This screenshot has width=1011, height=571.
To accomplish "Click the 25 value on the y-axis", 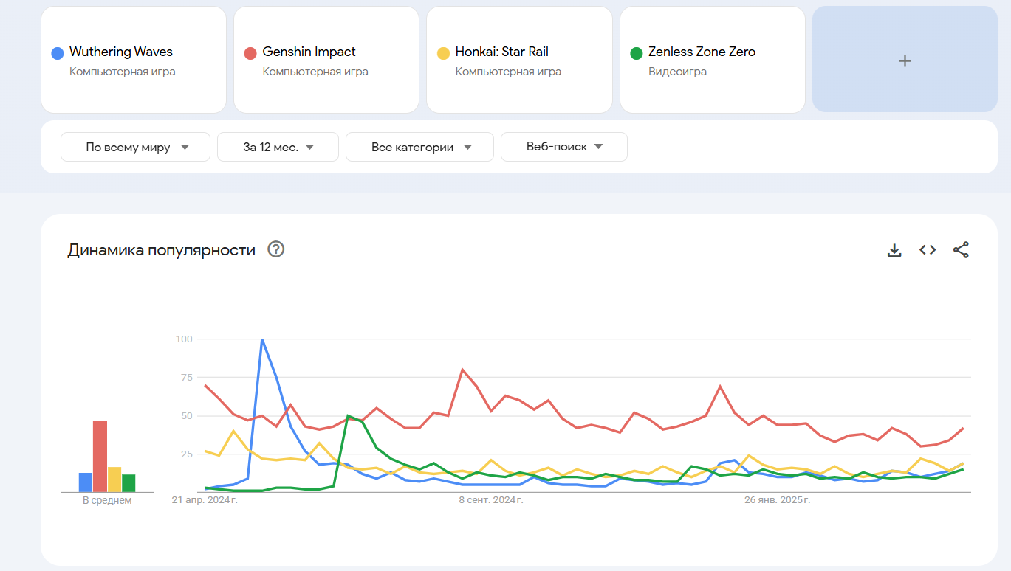I will (x=186, y=454).
